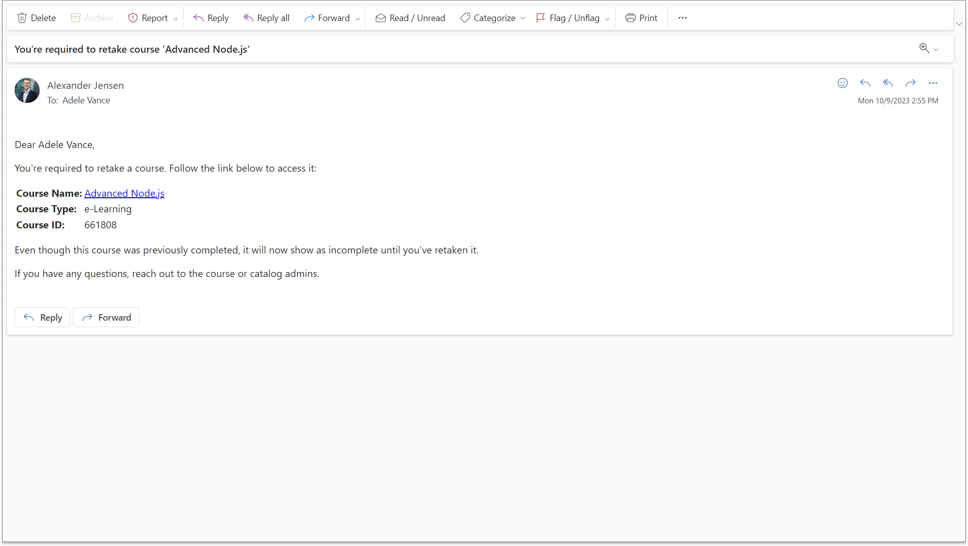Image resolution: width=968 pixels, height=546 pixels.
Task: Expand Flag / Unflag dropdown arrow
Action: pos(608,19)
